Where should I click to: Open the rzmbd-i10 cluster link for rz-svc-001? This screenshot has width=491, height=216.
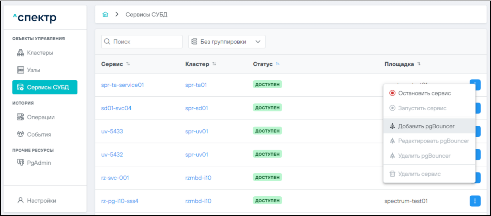[198, 178]
